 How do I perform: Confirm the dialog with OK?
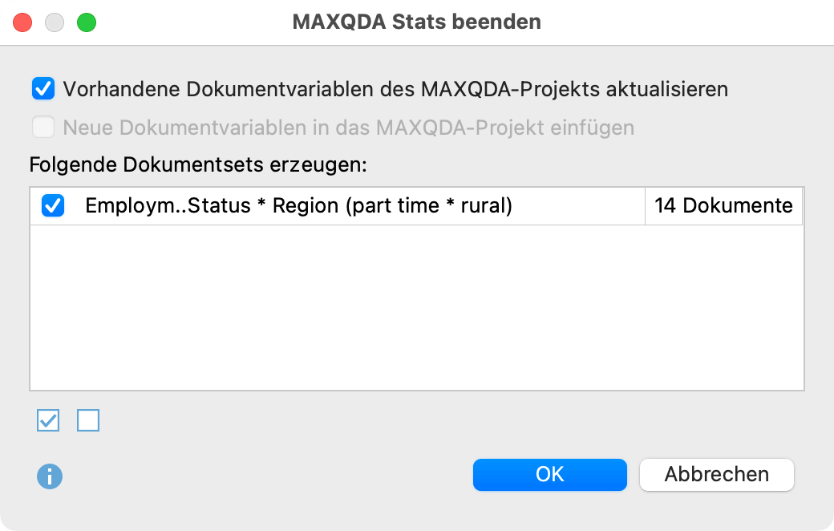(x=549, y=474)
